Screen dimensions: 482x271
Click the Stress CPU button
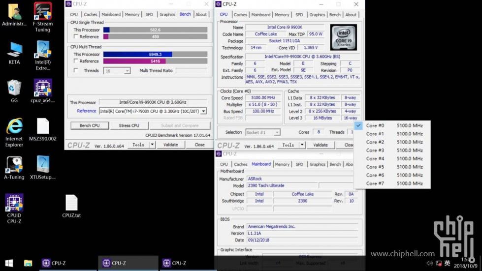pyautogui.click(x=129, y=125)
